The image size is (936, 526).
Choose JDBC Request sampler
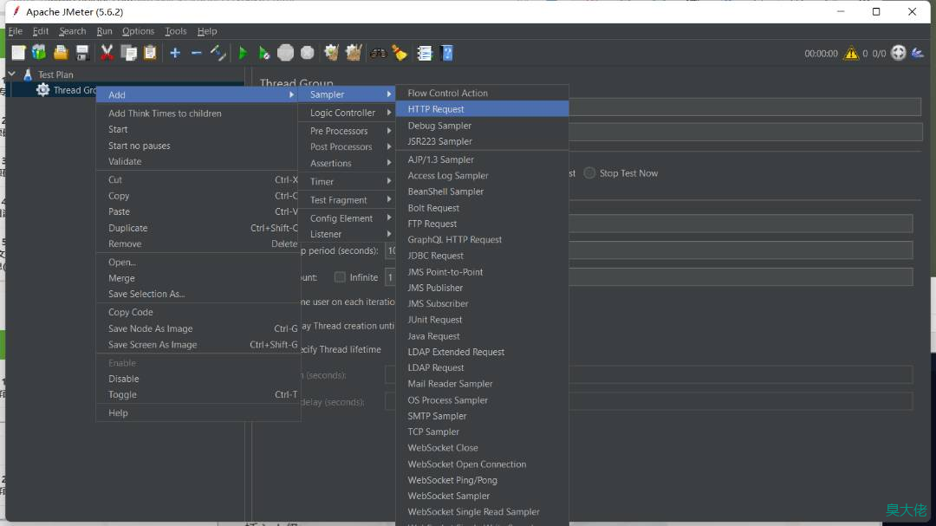[x=483, y=256]
